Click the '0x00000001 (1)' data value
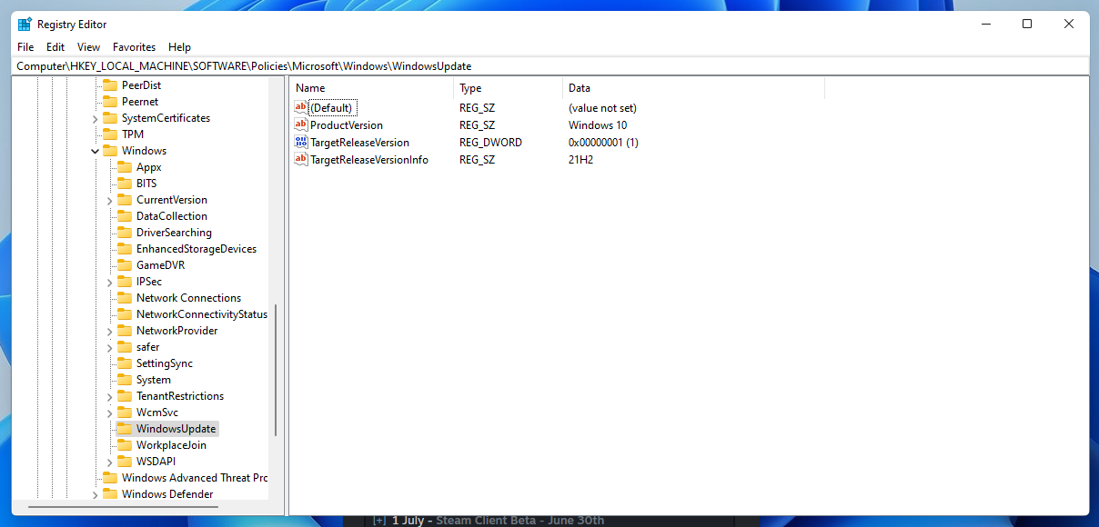Viewport: 1099px width, 527px height. click(603, 143)
